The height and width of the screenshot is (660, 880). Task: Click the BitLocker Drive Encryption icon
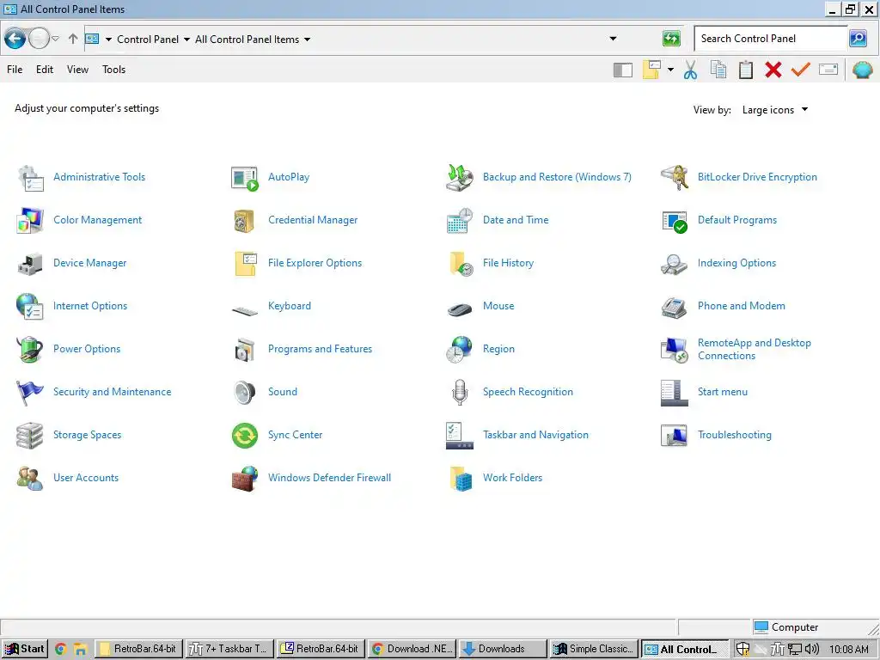[x=675, y=177]
